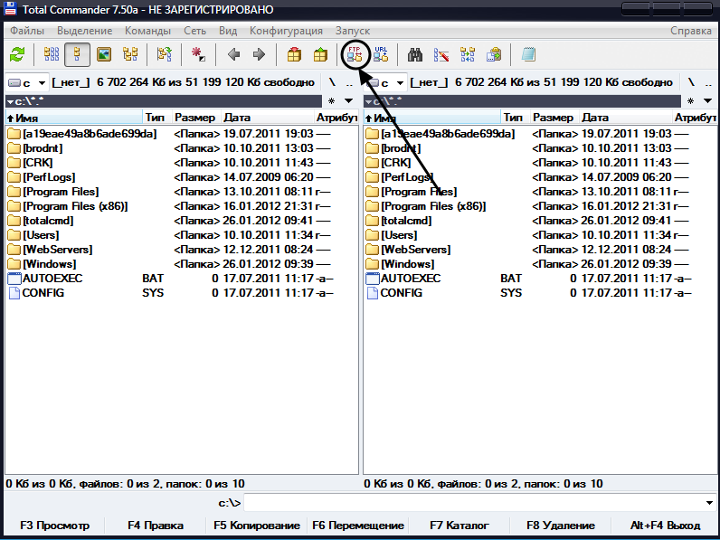Sort left panel by Размер column
Image resolution: width=720 pixels, height=540 pixels.
(196, 118)
